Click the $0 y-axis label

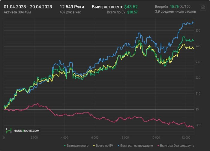pyautogui.click(x=197, y=109)
